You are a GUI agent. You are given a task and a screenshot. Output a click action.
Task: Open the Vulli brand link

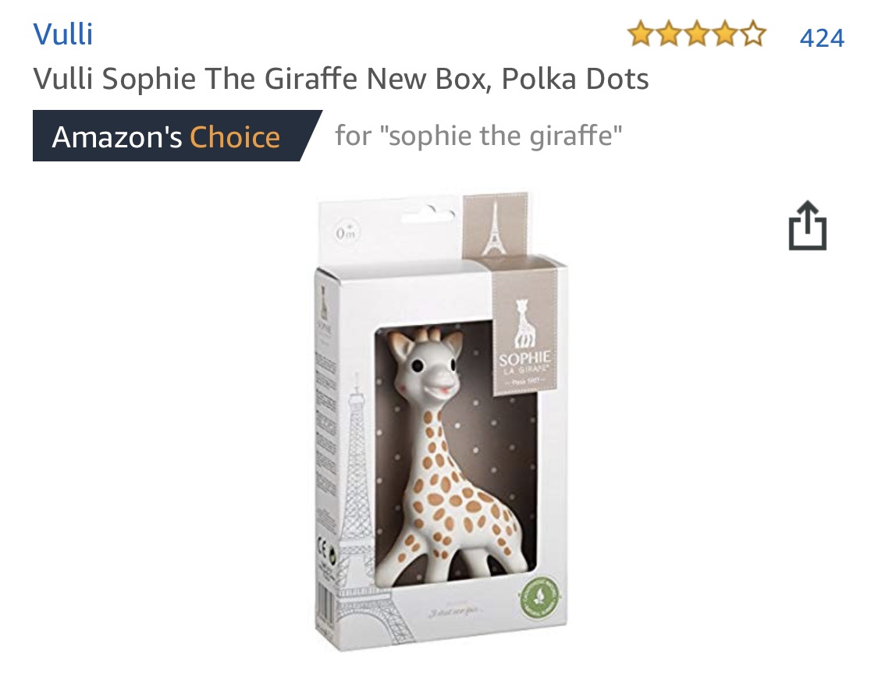point(62,34)
